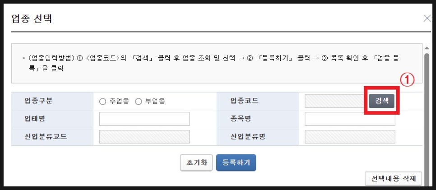Click the 선택내용 삭제 button
The image size is (436, 190).
click(394, 179)
